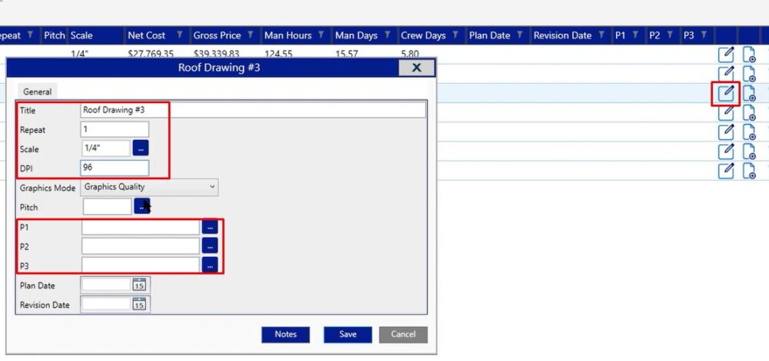The width and height of the screenshot is (769, 361).
Task: Click the edit icon in the first grid row
Action: [x=726, y=55]
